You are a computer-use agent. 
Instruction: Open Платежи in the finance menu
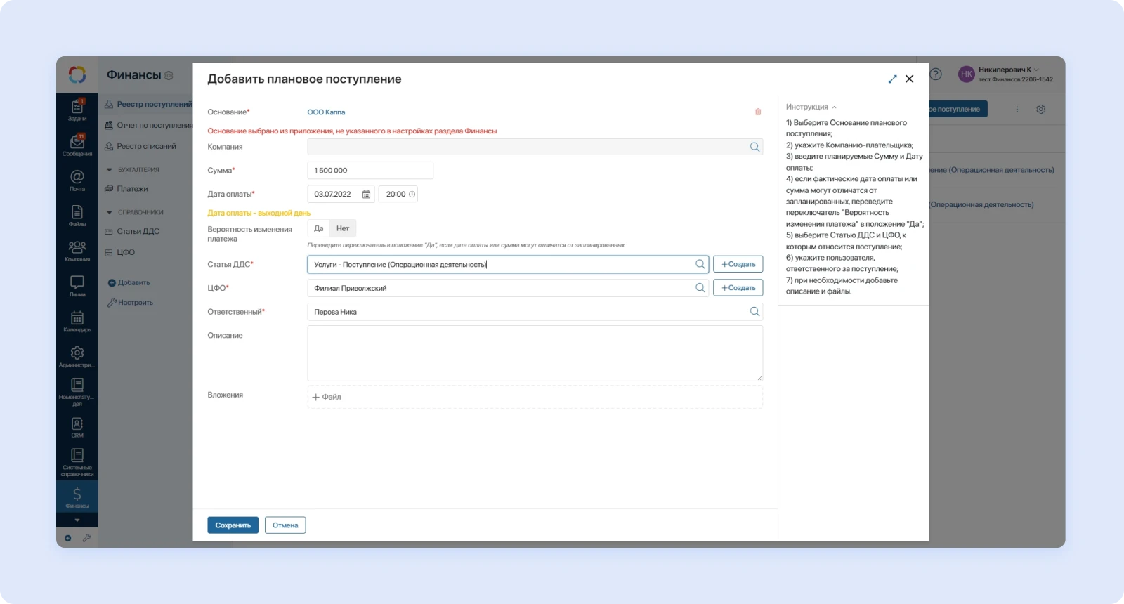pyautogui.click(x=132, y=189)
